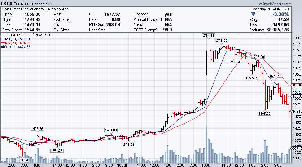Click the Volume legend histogram icon

2,46
